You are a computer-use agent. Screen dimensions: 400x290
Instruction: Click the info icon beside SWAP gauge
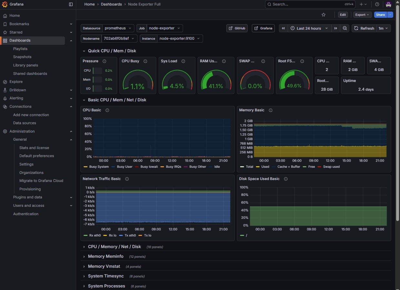(x=263, y=61)
